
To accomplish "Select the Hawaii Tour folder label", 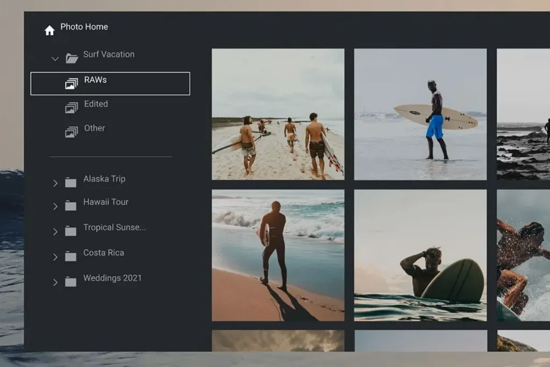I will tap(106, 203).
